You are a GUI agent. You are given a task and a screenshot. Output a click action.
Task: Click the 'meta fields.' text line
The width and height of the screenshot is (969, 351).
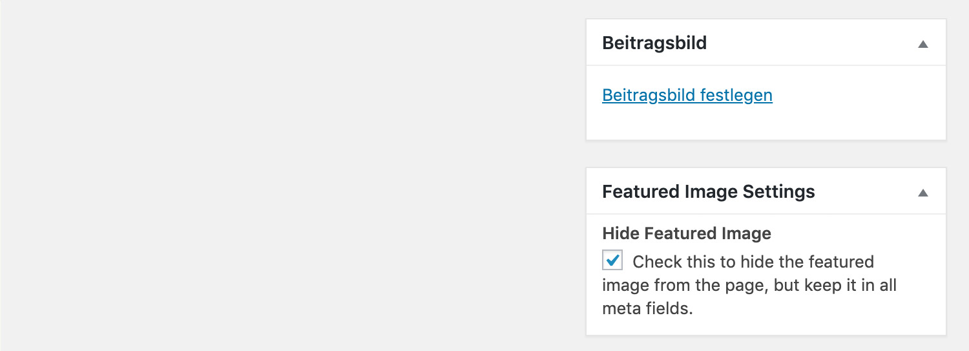(647, 308)
